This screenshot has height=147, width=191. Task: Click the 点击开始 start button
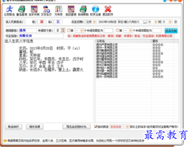(x=171, y=31)
